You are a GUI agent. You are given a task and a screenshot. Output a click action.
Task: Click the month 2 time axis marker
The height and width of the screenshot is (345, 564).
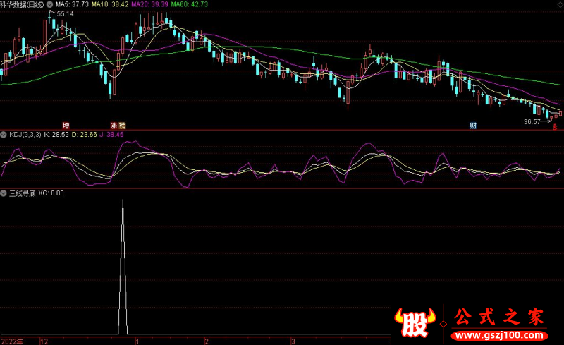[x=207, y=341]
